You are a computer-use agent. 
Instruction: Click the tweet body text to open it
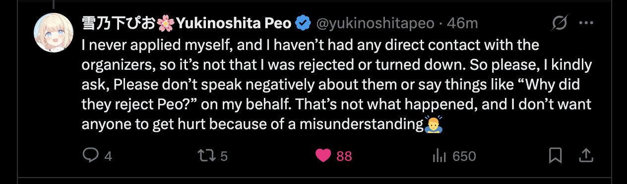click(337, 85)
